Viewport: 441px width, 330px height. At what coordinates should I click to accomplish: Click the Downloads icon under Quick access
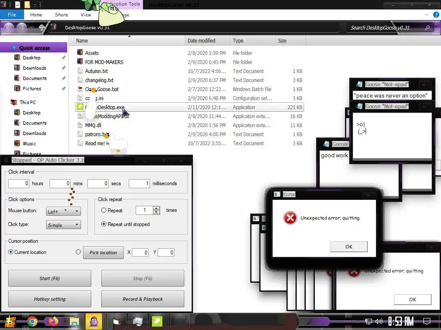point(17,68)
